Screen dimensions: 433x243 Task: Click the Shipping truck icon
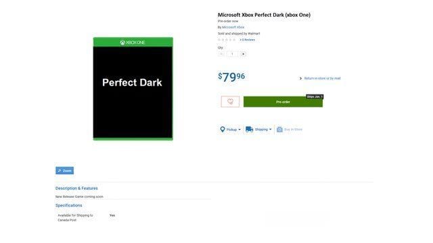pyautogui.click(x=249, y=129)
